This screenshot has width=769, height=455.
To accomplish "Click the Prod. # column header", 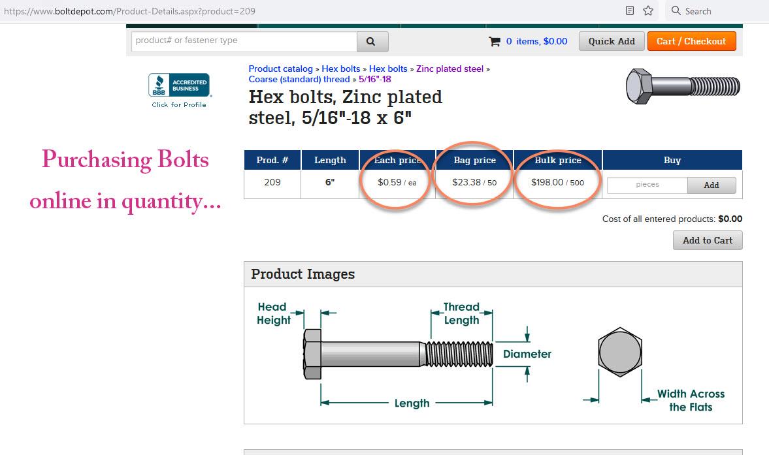I will coord(272,160).
